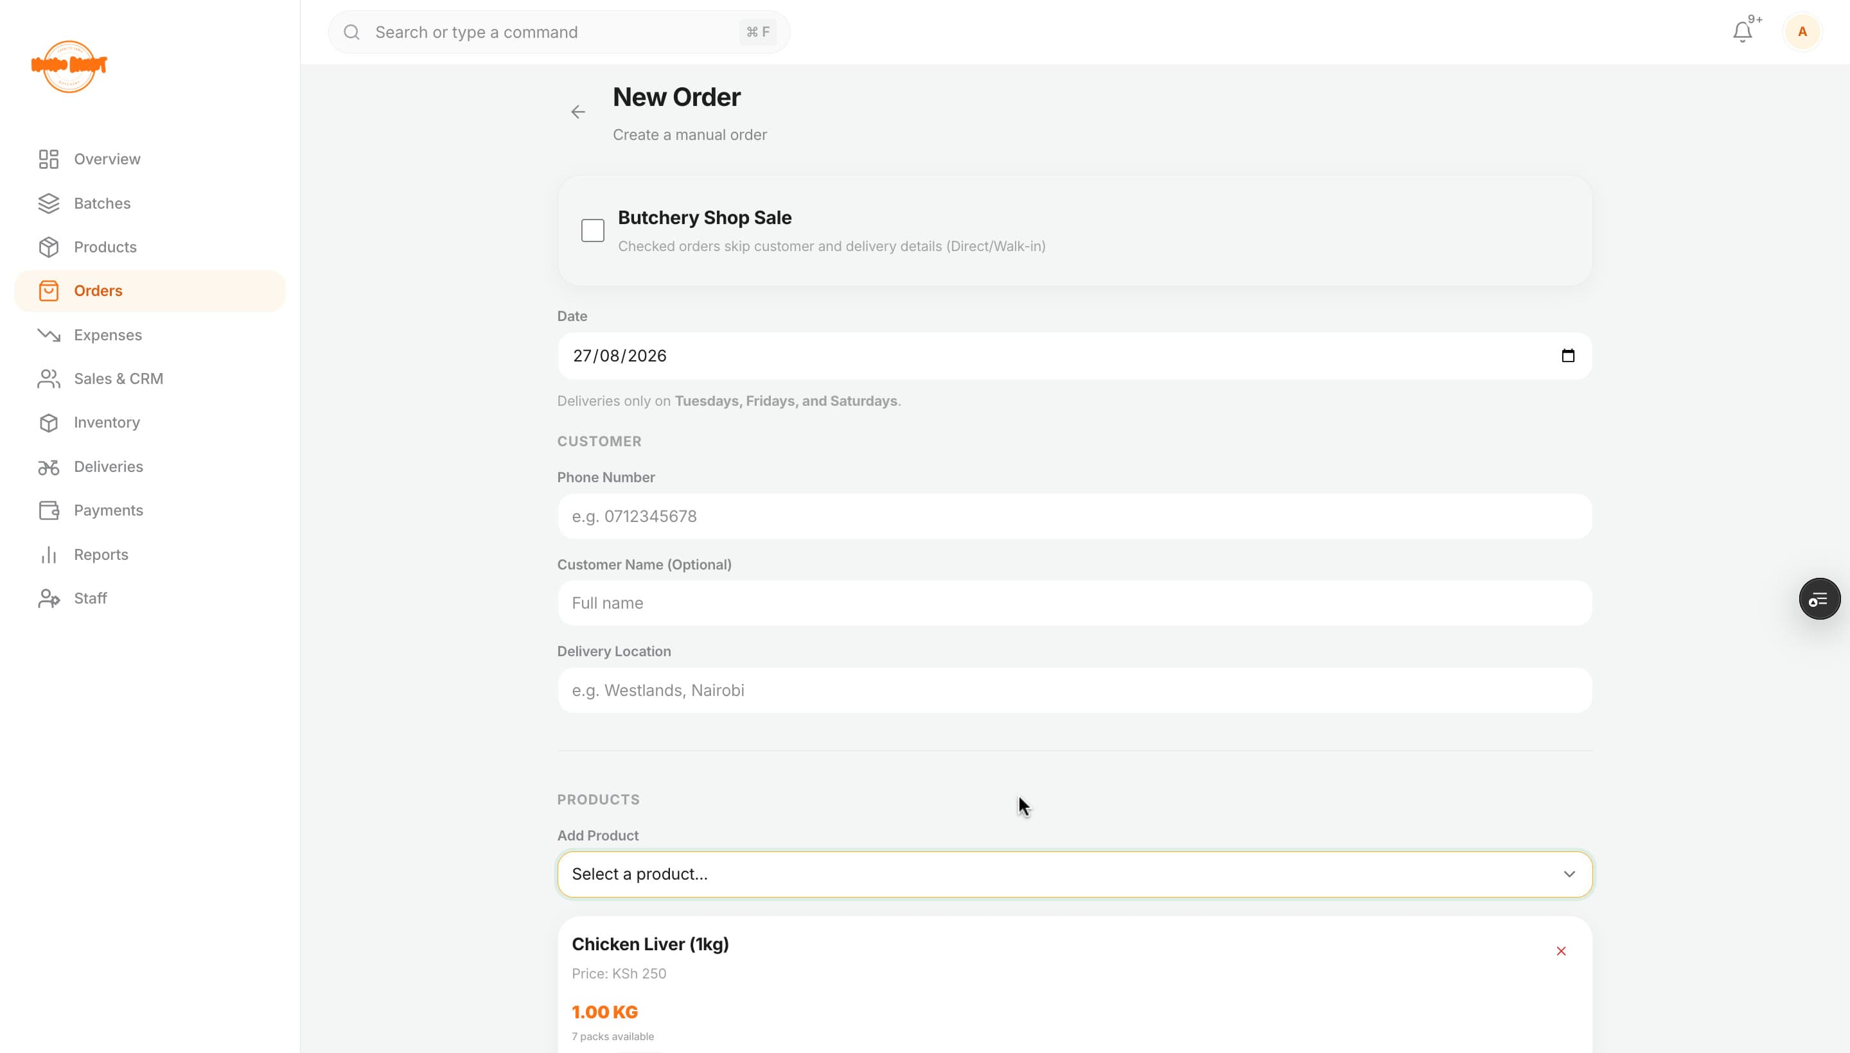Click the Reports bar chart icon

(x=48, y=555)
